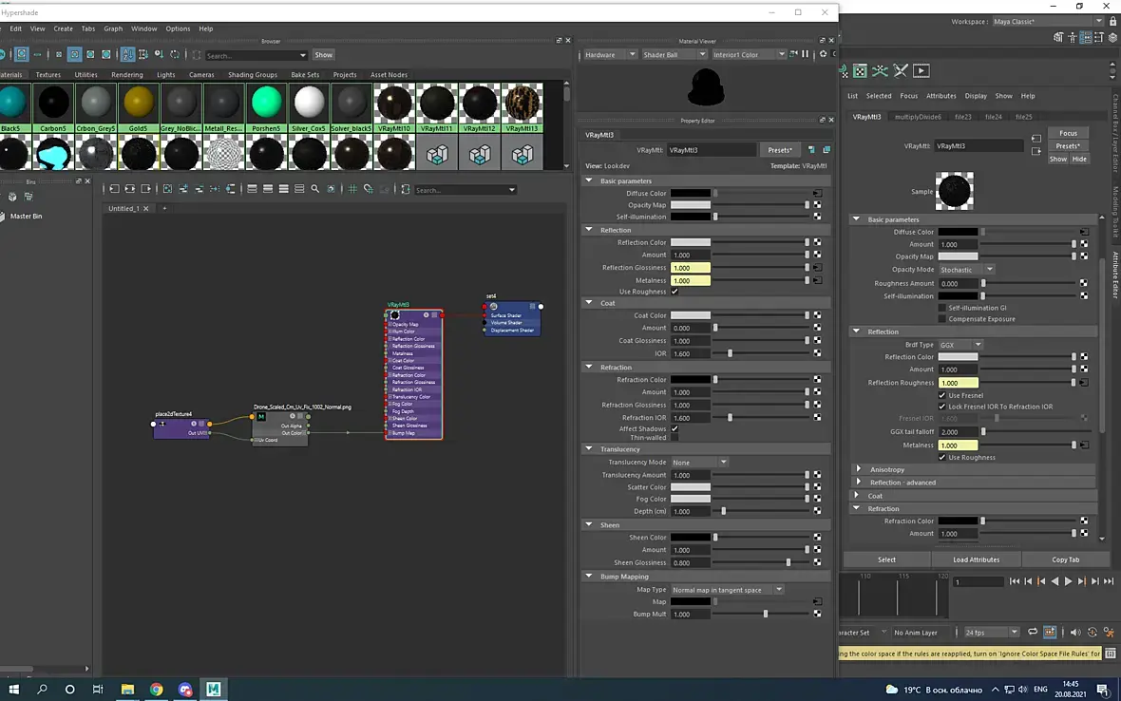Click the Load Attributes button
Screen dimensions: 1121x701
point(976,559)
